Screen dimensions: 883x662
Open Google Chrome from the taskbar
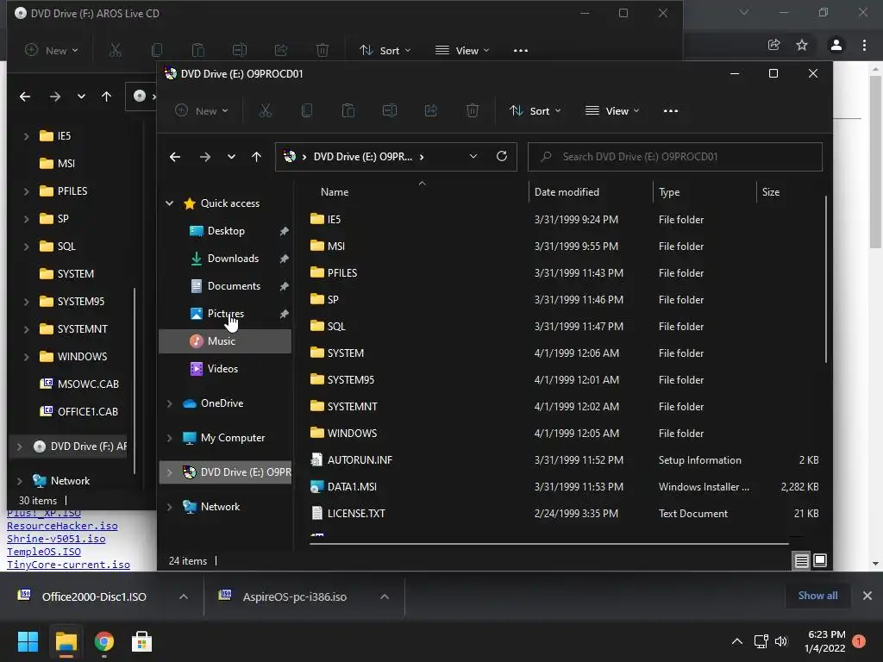[104, 641]
